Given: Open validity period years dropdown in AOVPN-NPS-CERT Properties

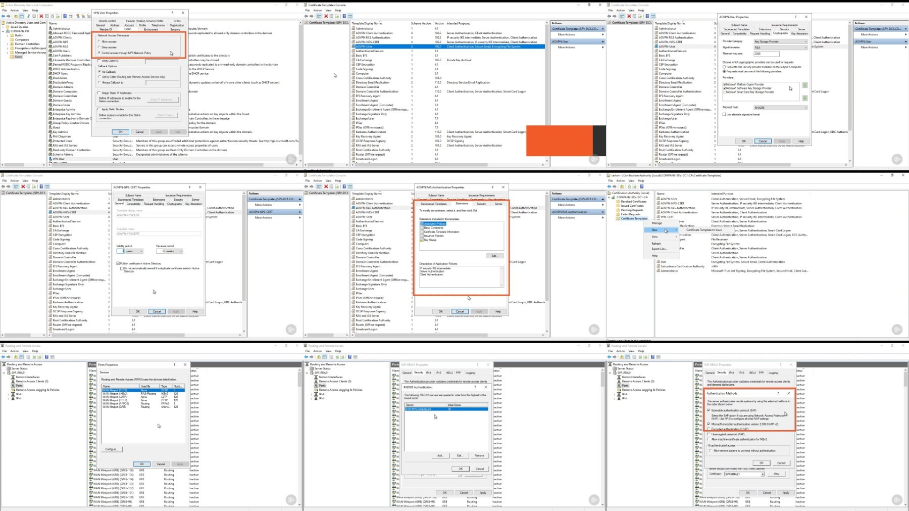Looking at the screenshot, I should [134, 251].
